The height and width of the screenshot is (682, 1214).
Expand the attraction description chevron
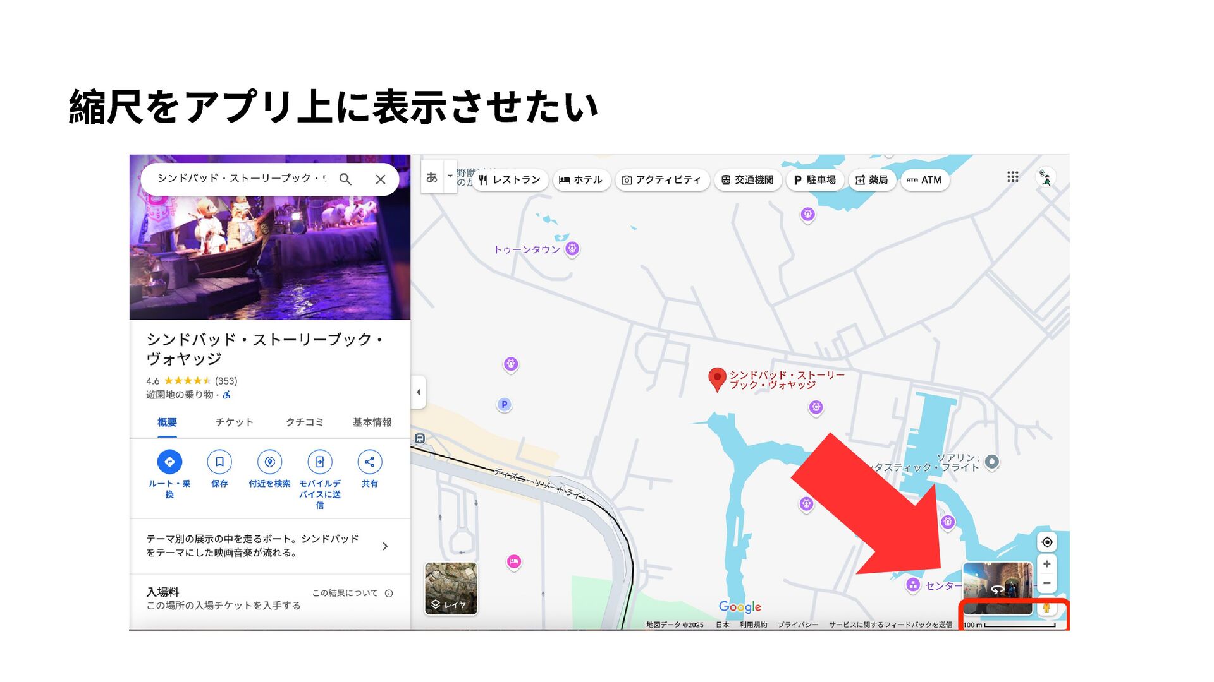click(385, 546)
